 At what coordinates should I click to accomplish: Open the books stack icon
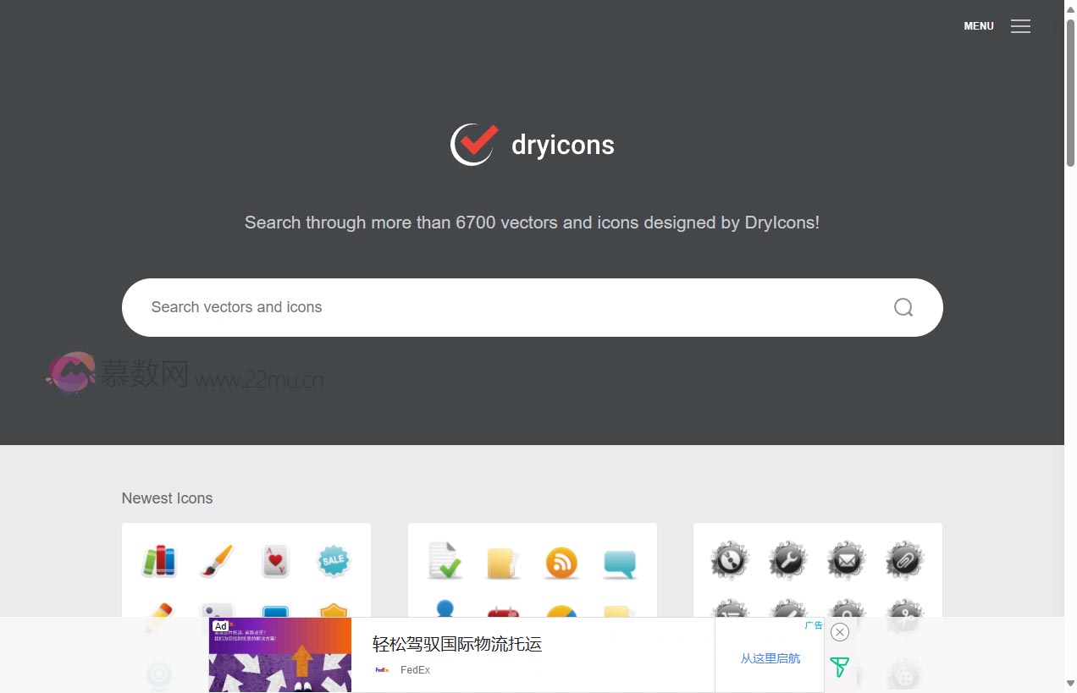click(x=158, y=560)
